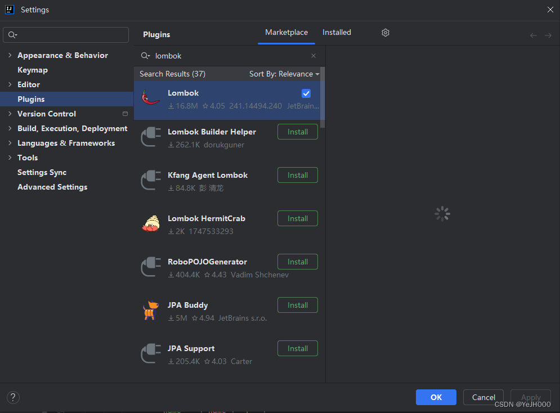Click the IntelliJ IDEA logo in title bar

[x=10, y=10]
